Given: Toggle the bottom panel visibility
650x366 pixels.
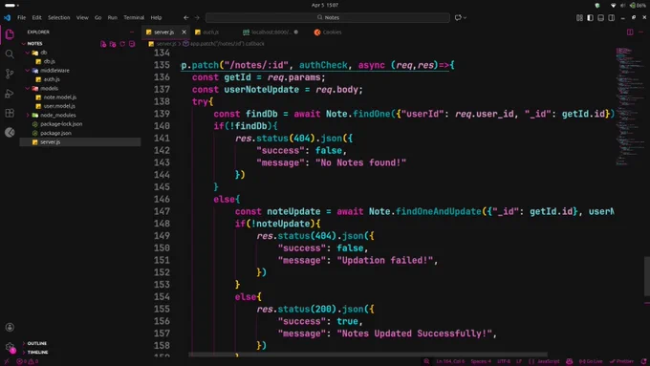Looking at the screenshot, I should click(x=600, y=18).
